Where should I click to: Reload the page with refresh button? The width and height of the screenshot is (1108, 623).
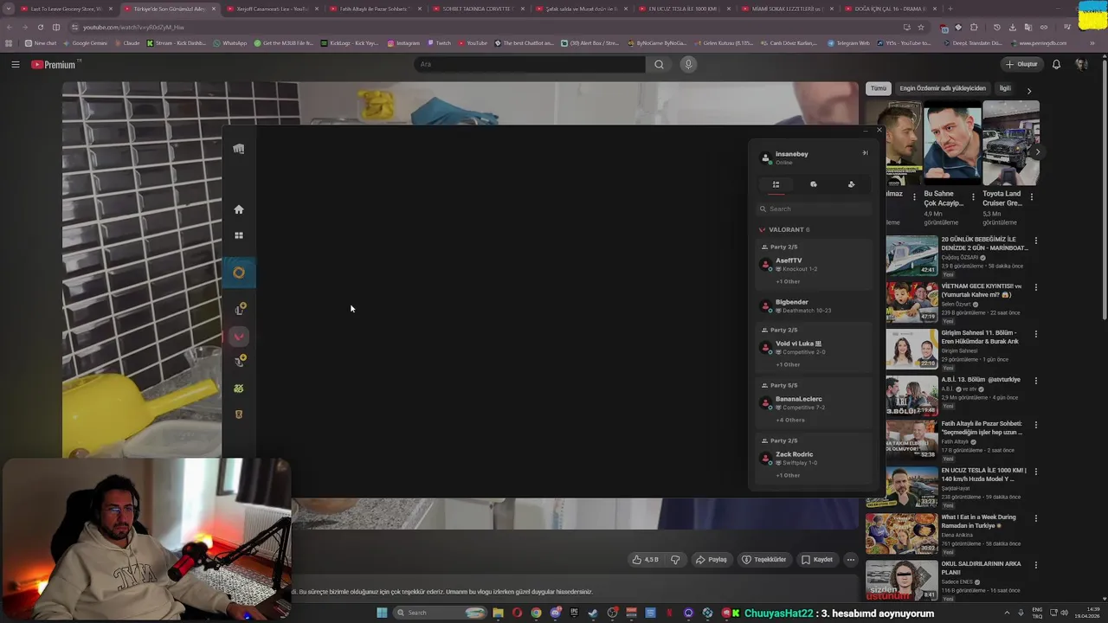point(40,27)
